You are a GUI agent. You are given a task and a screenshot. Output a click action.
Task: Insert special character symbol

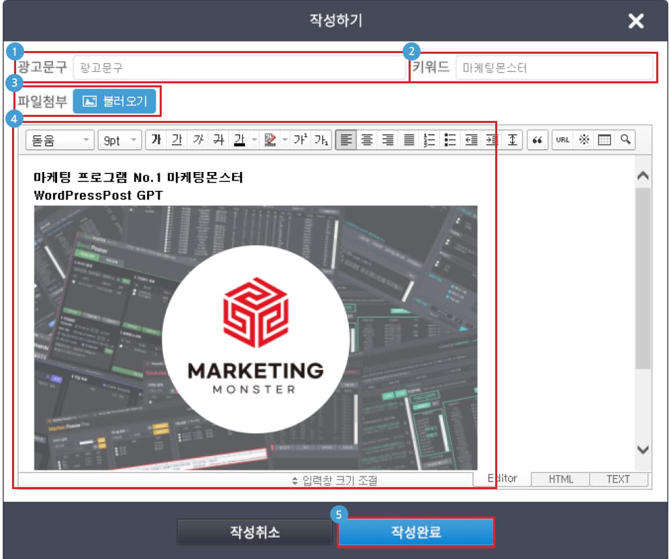pos(584,140)
